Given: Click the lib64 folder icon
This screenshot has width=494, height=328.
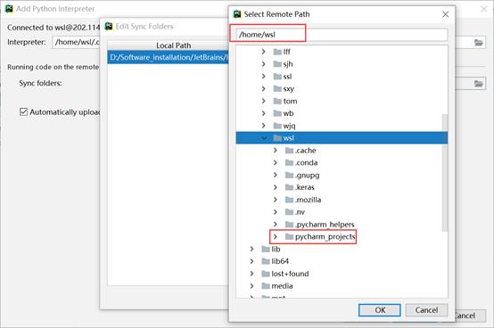Looking at the screenshot, I should point(266,261).
